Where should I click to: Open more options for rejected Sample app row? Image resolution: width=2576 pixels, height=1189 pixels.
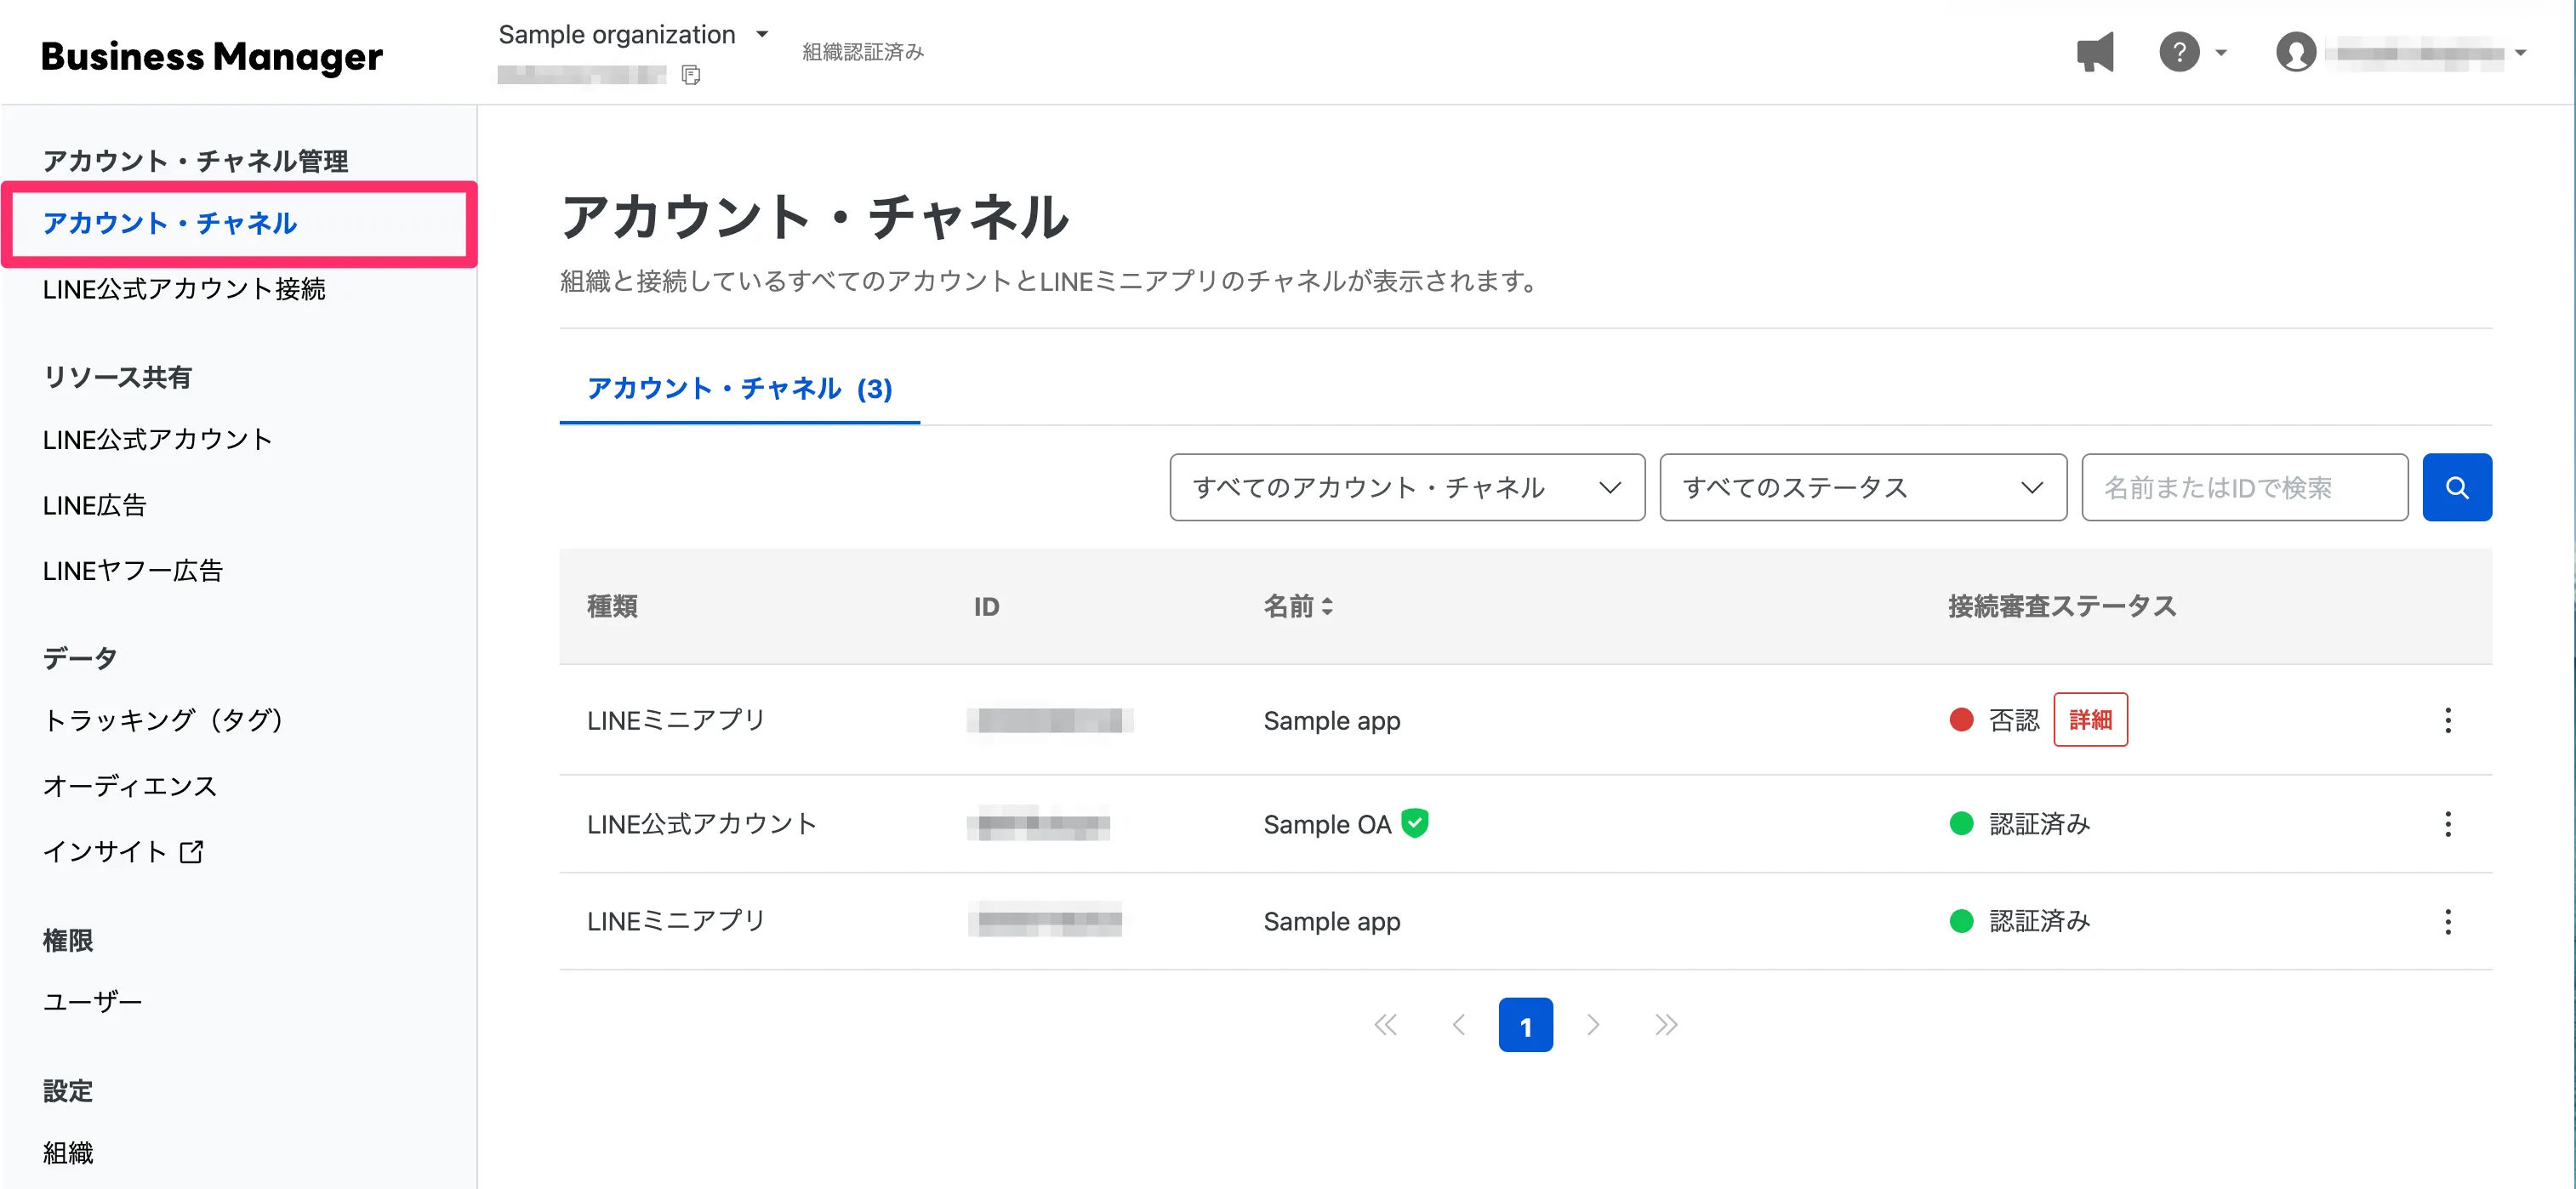(2447, 720)
